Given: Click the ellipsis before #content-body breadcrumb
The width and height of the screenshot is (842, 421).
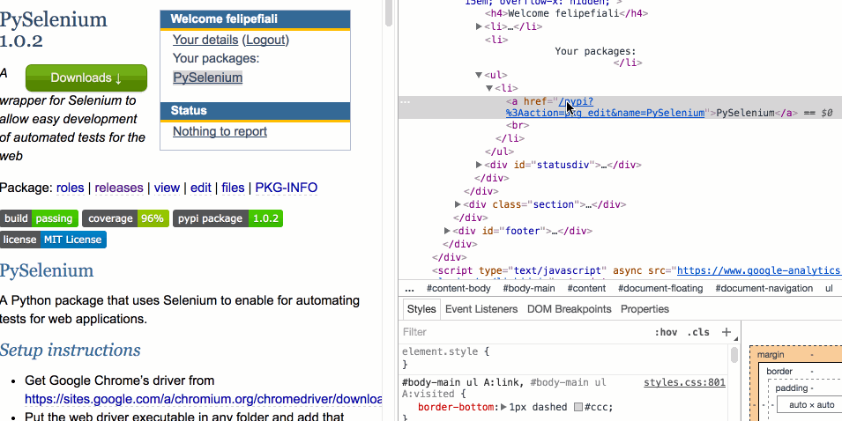Looking at the screenshot, I should [x=409, y=288].
